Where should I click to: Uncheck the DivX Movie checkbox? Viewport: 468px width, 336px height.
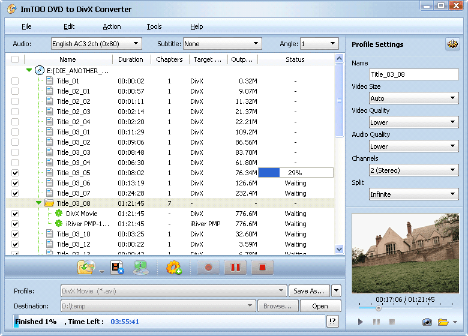point(15,214)
